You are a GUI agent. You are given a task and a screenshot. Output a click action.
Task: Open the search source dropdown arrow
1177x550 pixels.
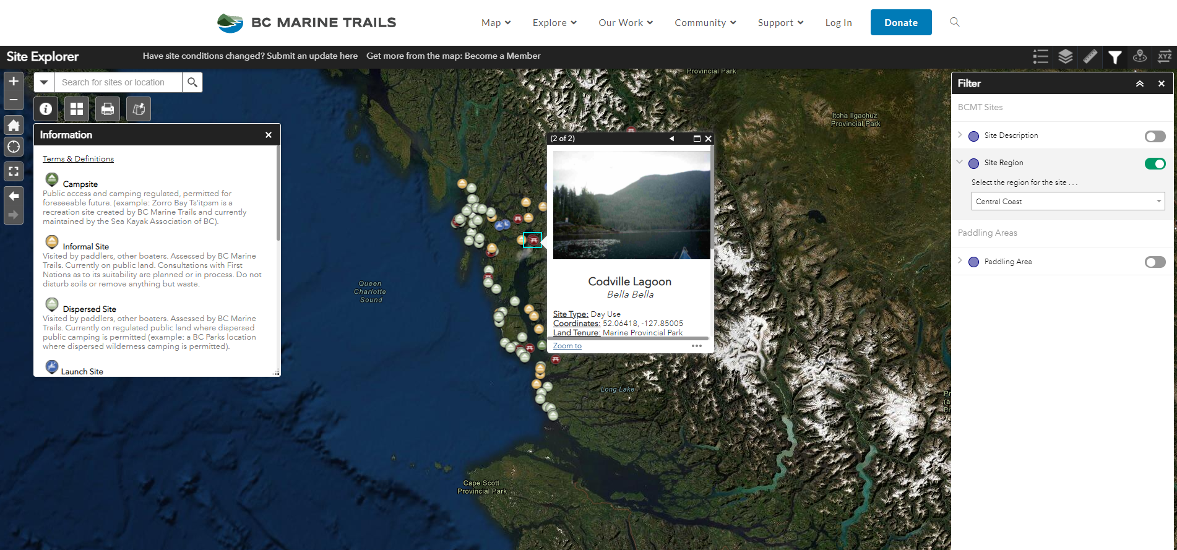[x=44, y=82]
